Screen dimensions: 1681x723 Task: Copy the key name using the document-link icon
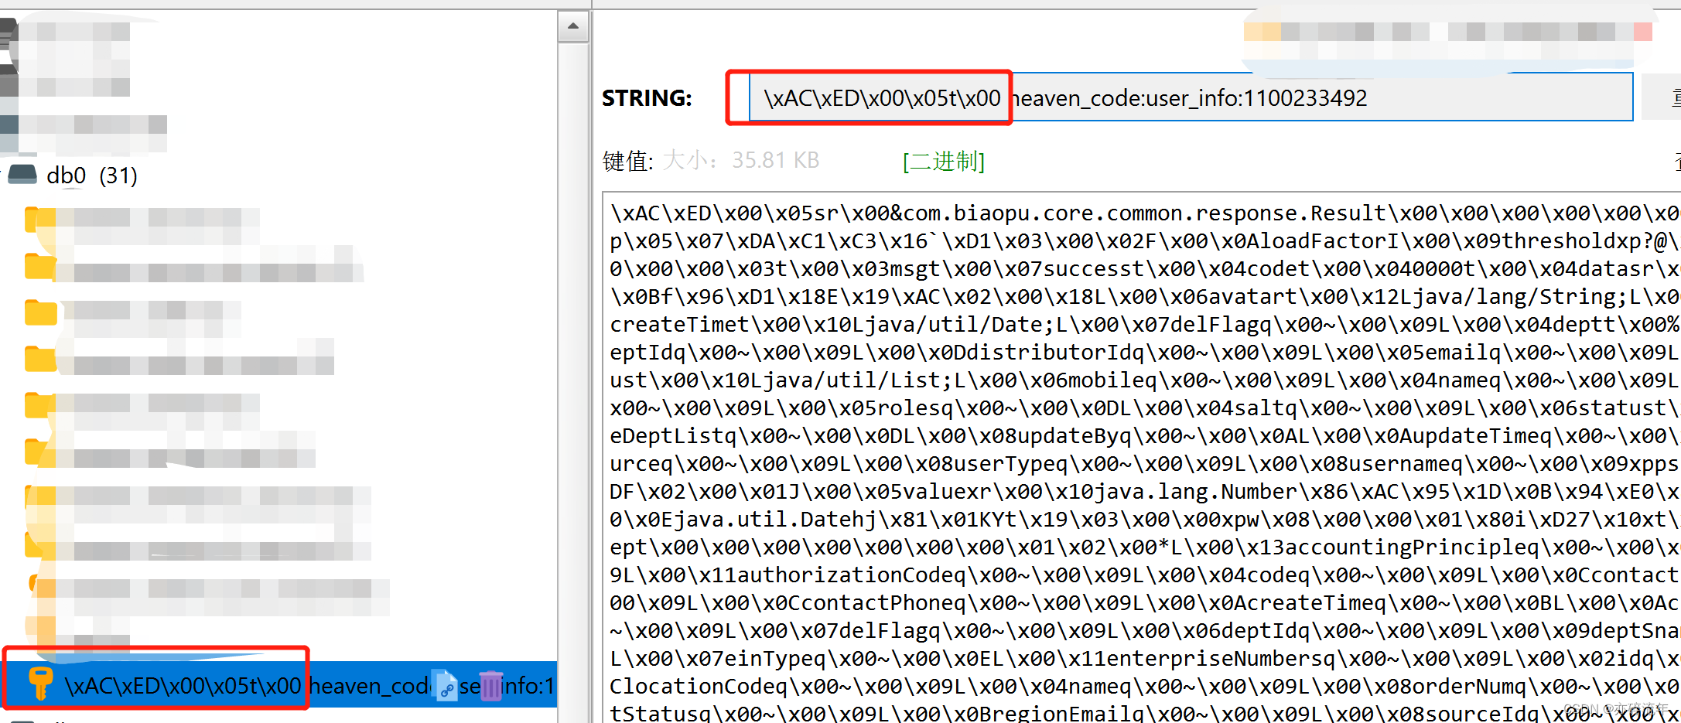(445, 685)
